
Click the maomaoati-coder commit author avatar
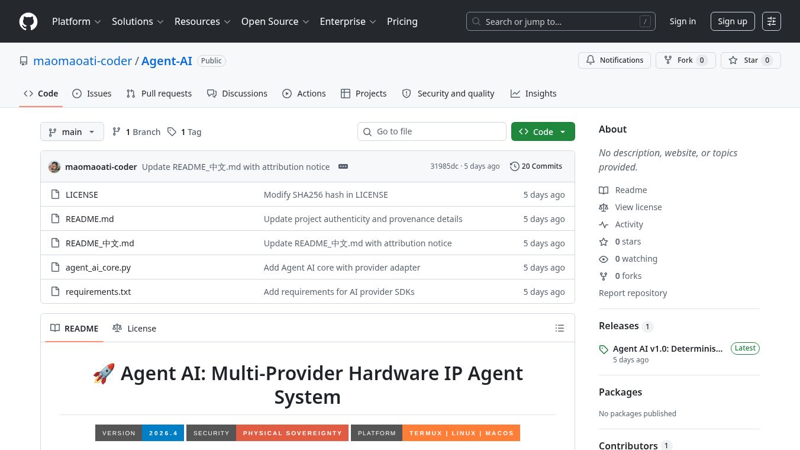(54, 167)
